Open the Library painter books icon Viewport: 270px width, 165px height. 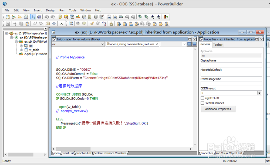[x=78, y=17]
